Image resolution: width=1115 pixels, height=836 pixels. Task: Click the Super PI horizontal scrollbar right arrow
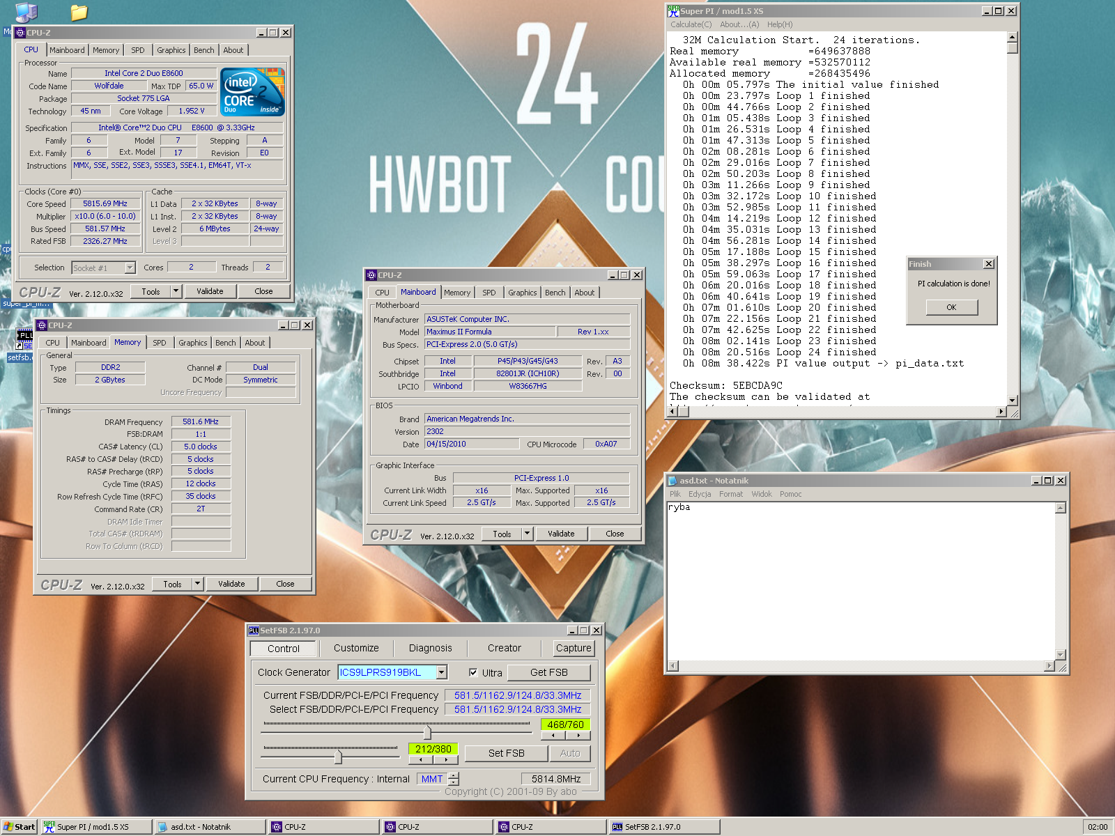click(x=1001, y=412)
